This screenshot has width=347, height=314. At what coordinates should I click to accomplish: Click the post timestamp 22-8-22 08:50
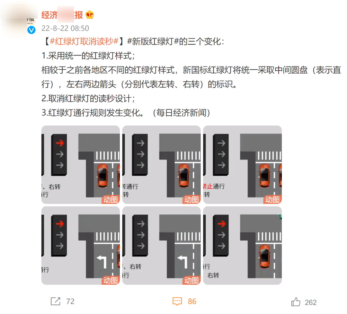pos(65,28)
